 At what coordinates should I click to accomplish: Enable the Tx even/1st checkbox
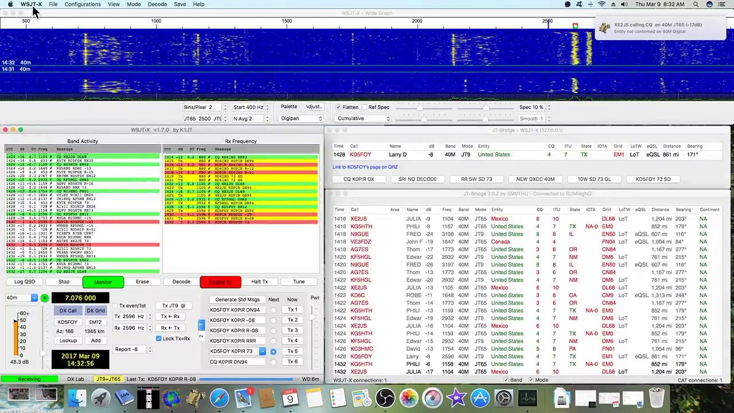tap(115, 306)
